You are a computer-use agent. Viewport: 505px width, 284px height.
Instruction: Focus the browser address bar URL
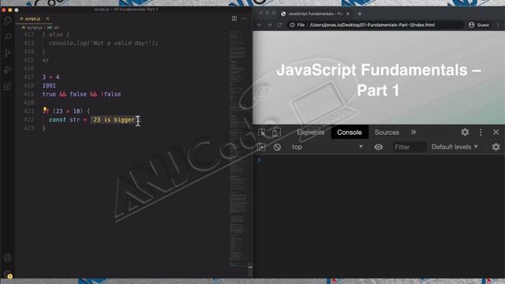point(372,24)
